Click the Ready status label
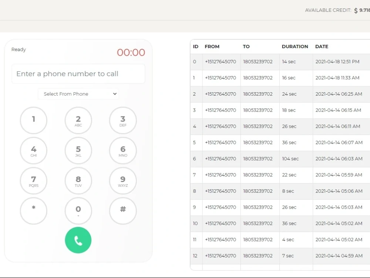The height and width of the screenshot is (278, 370). (x=18, y=49)
